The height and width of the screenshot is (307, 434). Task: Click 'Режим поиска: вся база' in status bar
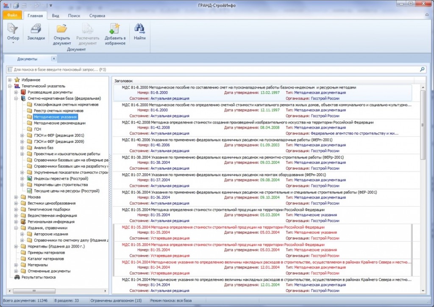click(171, 300)
